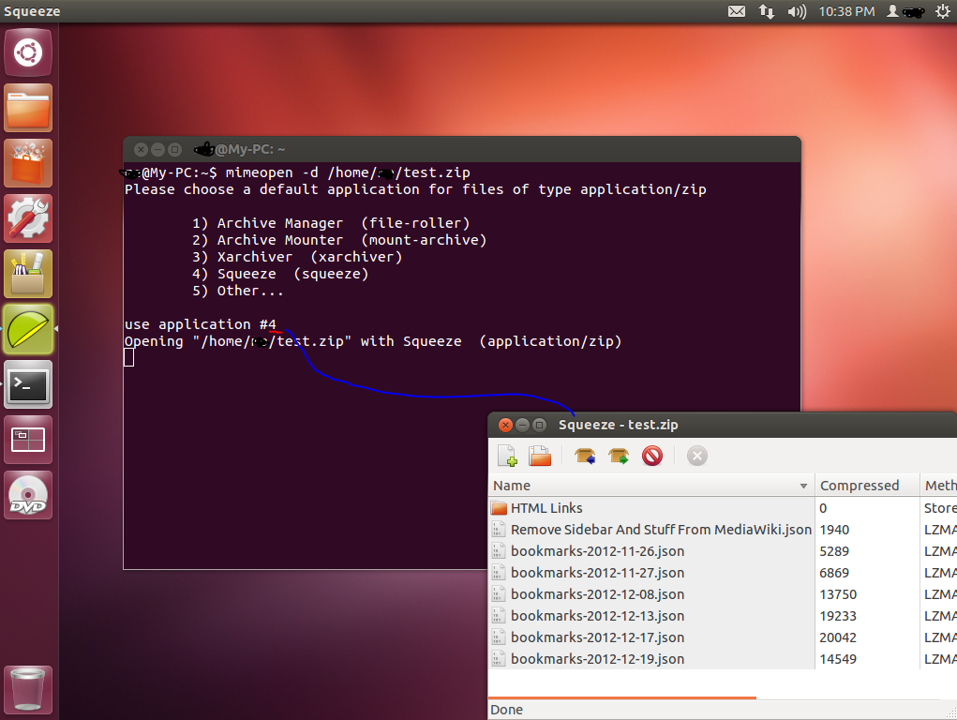Click the Squeeze title in top panel
This screenshot has height=720, width=957.
[32, 11]
